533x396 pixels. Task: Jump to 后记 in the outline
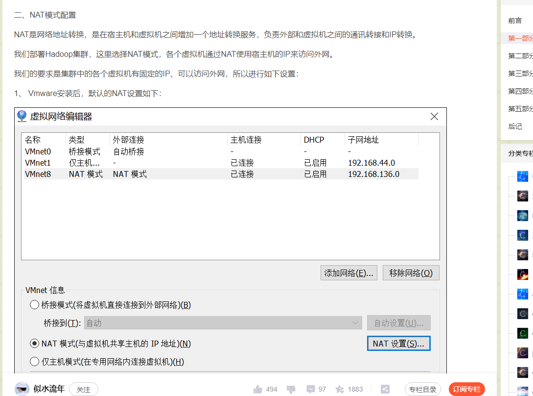[x=515, y=126]
